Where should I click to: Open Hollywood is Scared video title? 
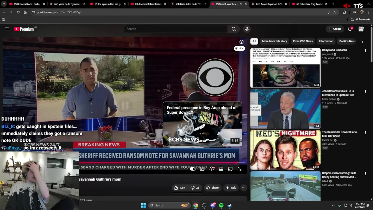[334, 50]
